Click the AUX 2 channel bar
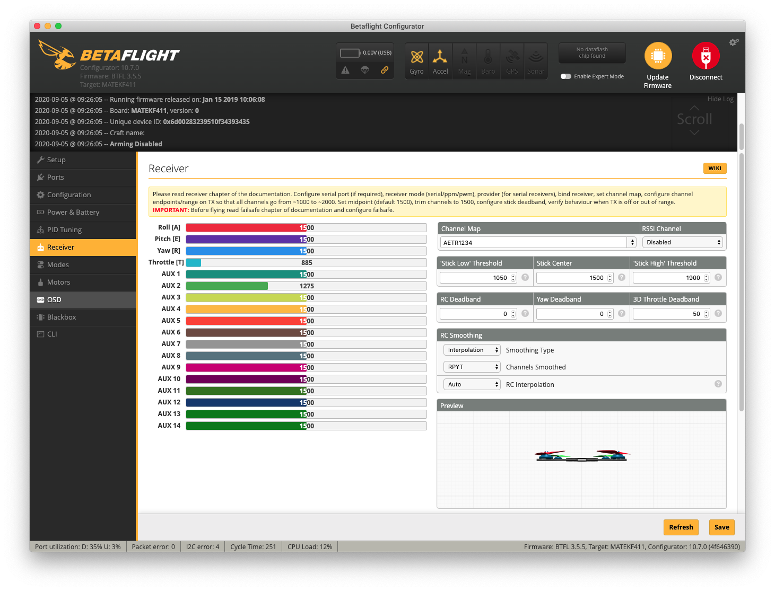The width and height of the screenshot is (775, 591). 306,286
